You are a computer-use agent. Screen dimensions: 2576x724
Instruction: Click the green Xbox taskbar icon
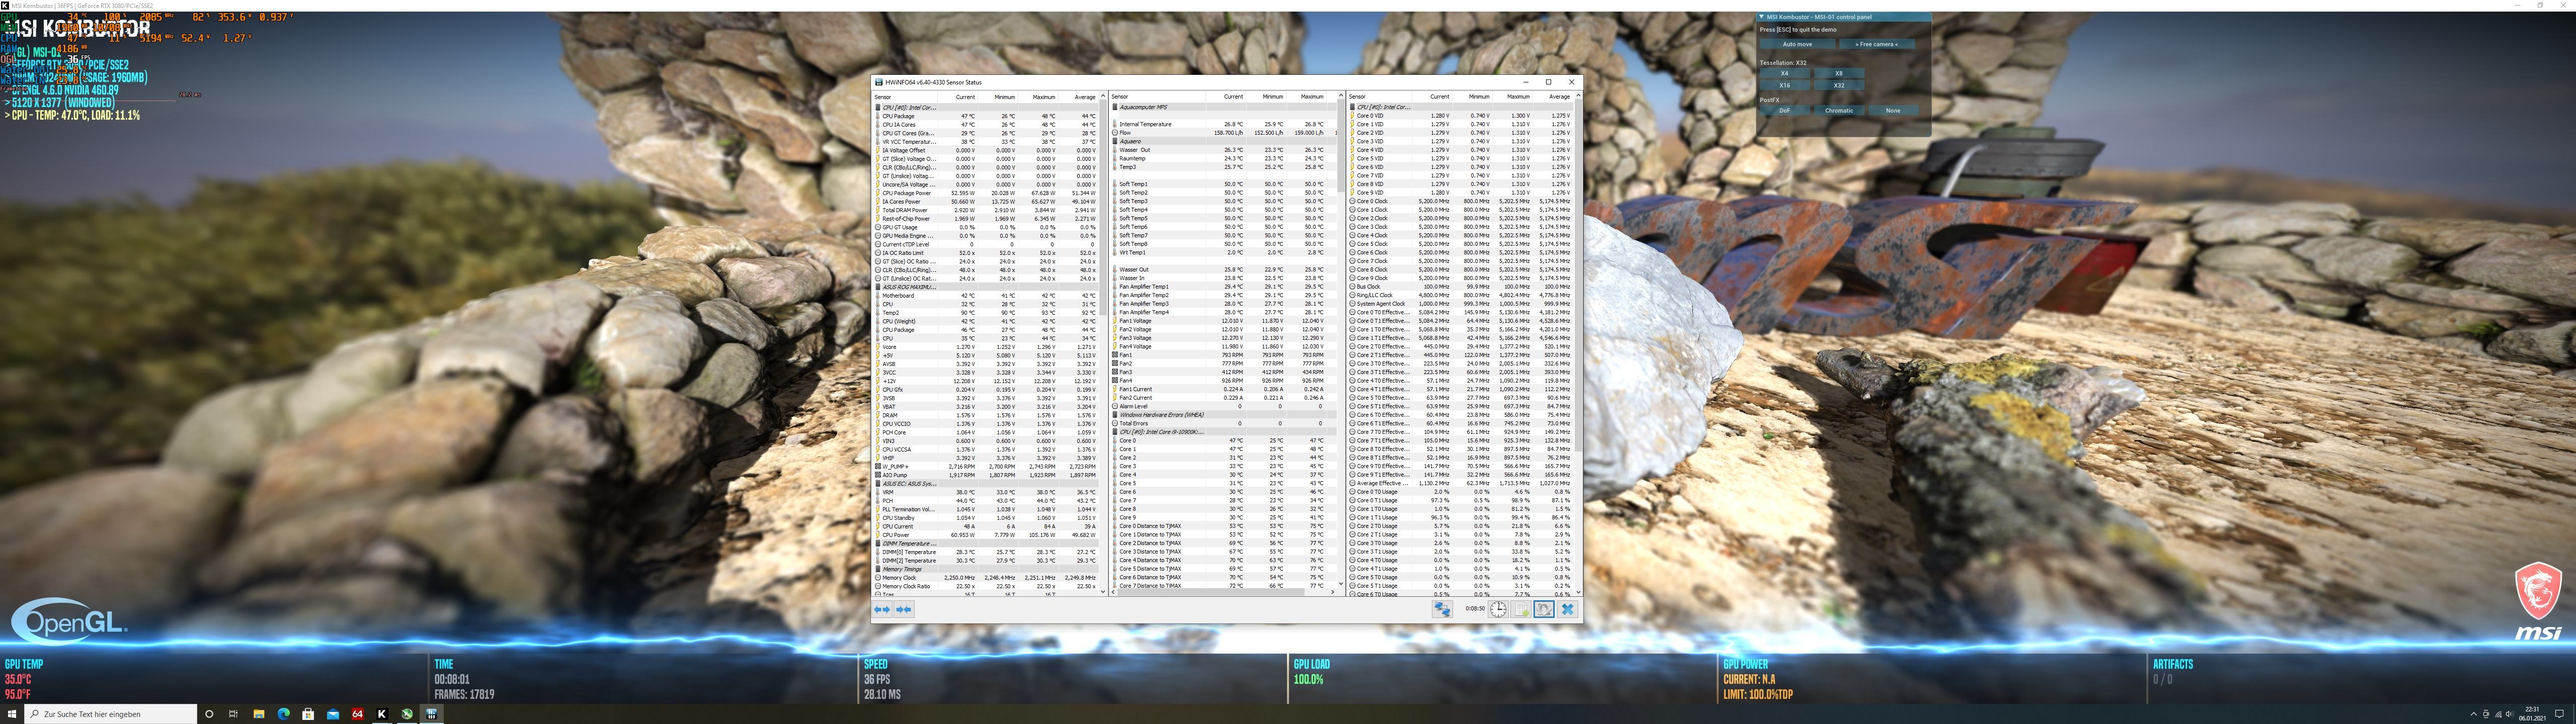pos(406,714)
